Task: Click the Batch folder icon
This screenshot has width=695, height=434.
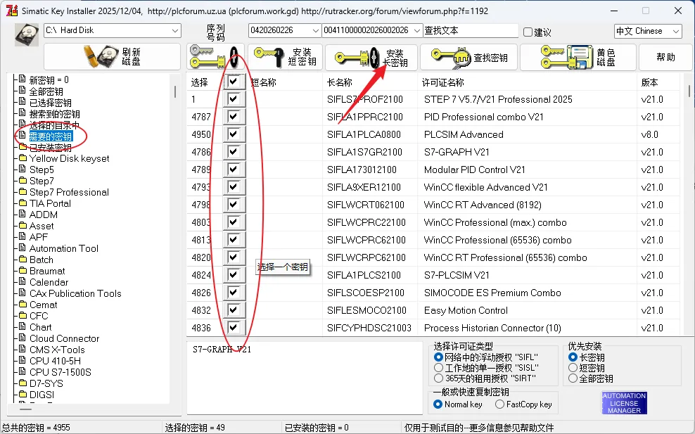Action: tap(23, 259)
